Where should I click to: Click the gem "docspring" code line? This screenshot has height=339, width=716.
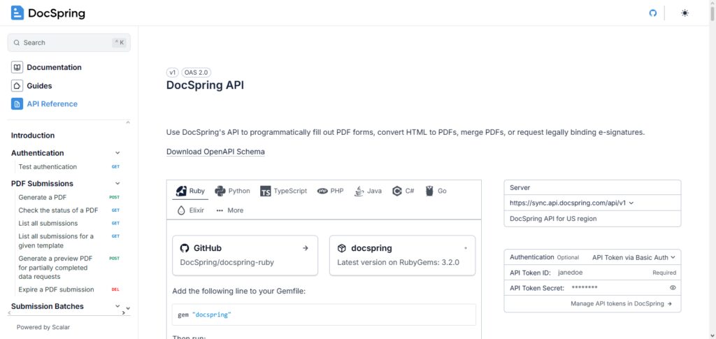coord(205,315)
